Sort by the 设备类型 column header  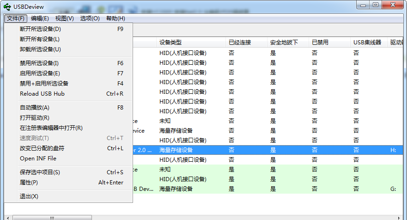point(191,43)
